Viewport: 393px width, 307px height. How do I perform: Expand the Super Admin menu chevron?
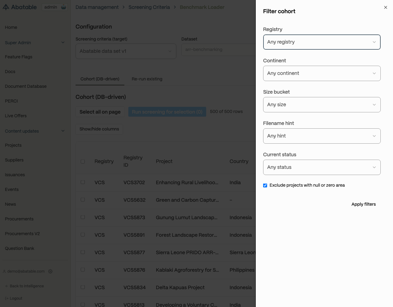(63, 42)
